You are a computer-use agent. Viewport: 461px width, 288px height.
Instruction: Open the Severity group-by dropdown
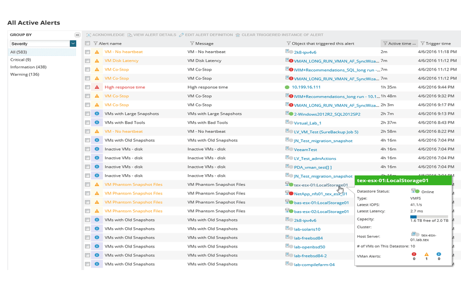click(73, 44)
